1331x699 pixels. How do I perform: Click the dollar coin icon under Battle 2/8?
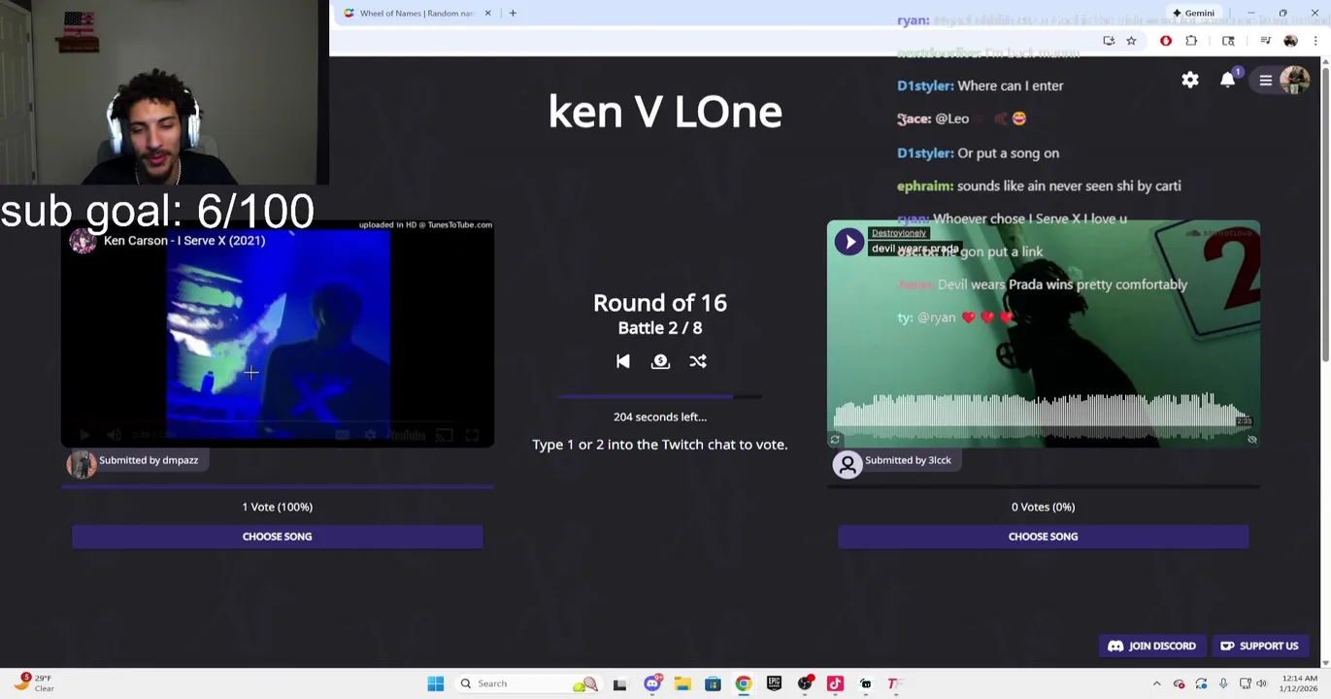click(660, 361)
